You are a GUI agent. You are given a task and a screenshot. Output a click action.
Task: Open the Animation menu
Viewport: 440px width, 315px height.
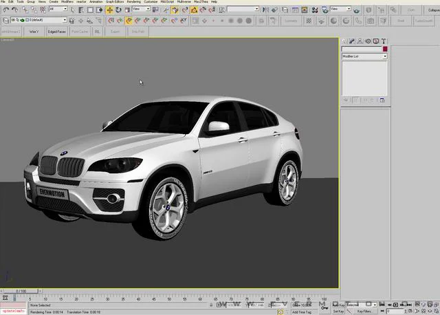click(96, 1)
